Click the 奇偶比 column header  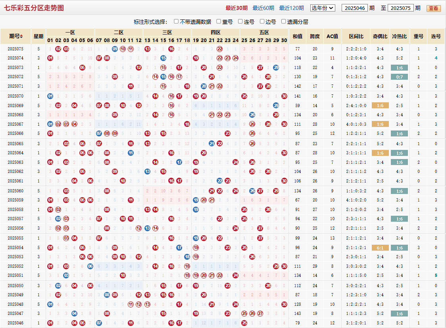[380, 36]
